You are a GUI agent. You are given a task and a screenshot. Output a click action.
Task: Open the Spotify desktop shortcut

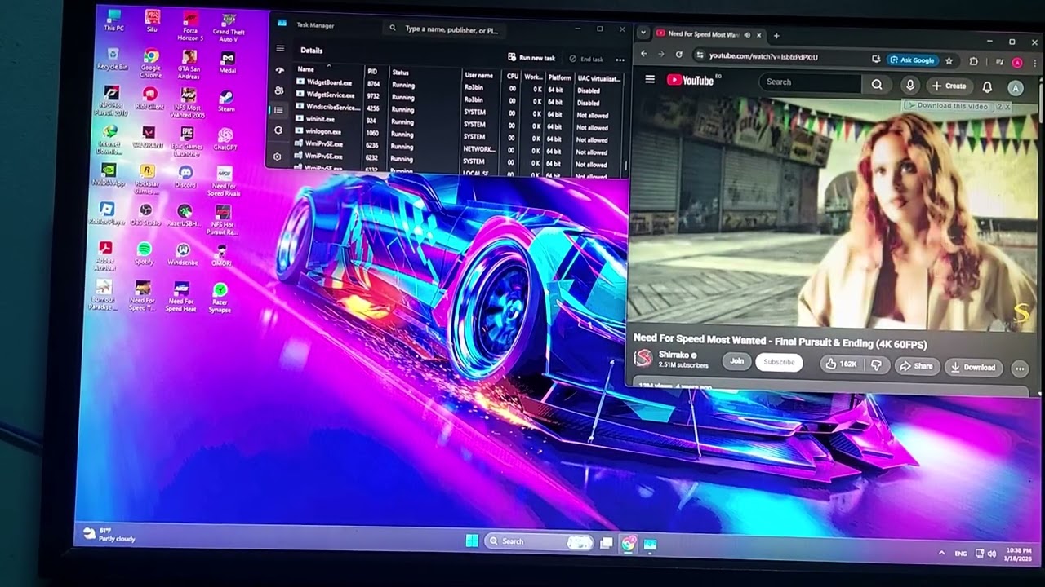click(x=144, y=254)
